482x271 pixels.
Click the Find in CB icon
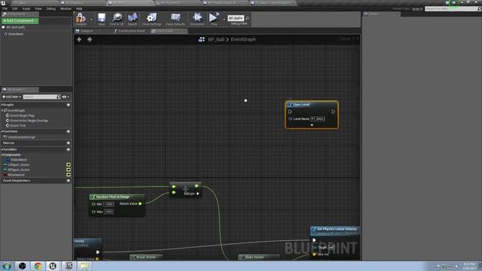tap(117, 18)
